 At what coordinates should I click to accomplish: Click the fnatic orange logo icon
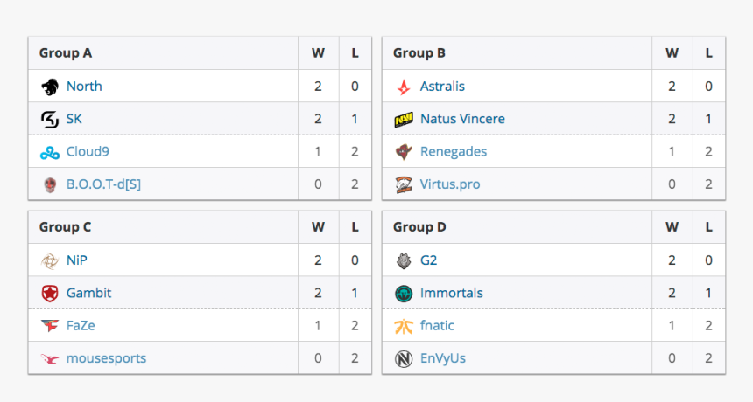pyautogui.click(x=404, y=326)
